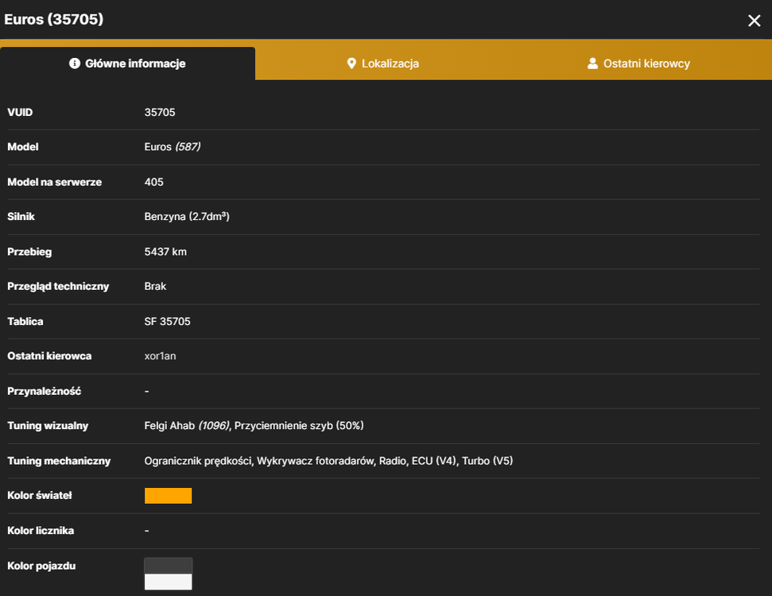Click the dark gray Kolor pojazdu swatch

pyautogui.click(x=168, y=566)
